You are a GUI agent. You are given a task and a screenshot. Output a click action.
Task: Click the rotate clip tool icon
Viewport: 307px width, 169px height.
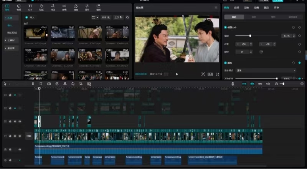73,84
